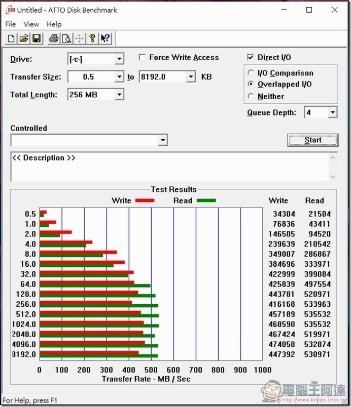Choose the Neither radio option
Screen dimensions: 351x407
coord(251,96)
